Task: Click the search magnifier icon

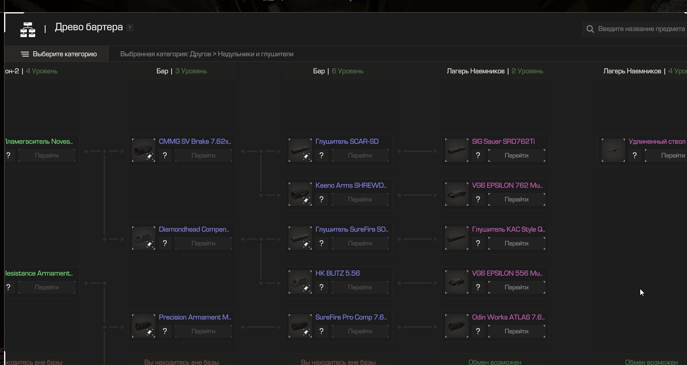Action: [590, 29]
